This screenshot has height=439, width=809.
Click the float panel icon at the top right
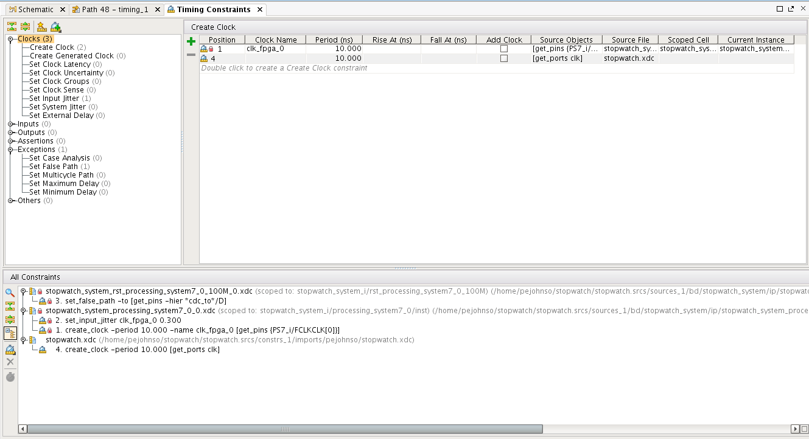click(791, 9)
